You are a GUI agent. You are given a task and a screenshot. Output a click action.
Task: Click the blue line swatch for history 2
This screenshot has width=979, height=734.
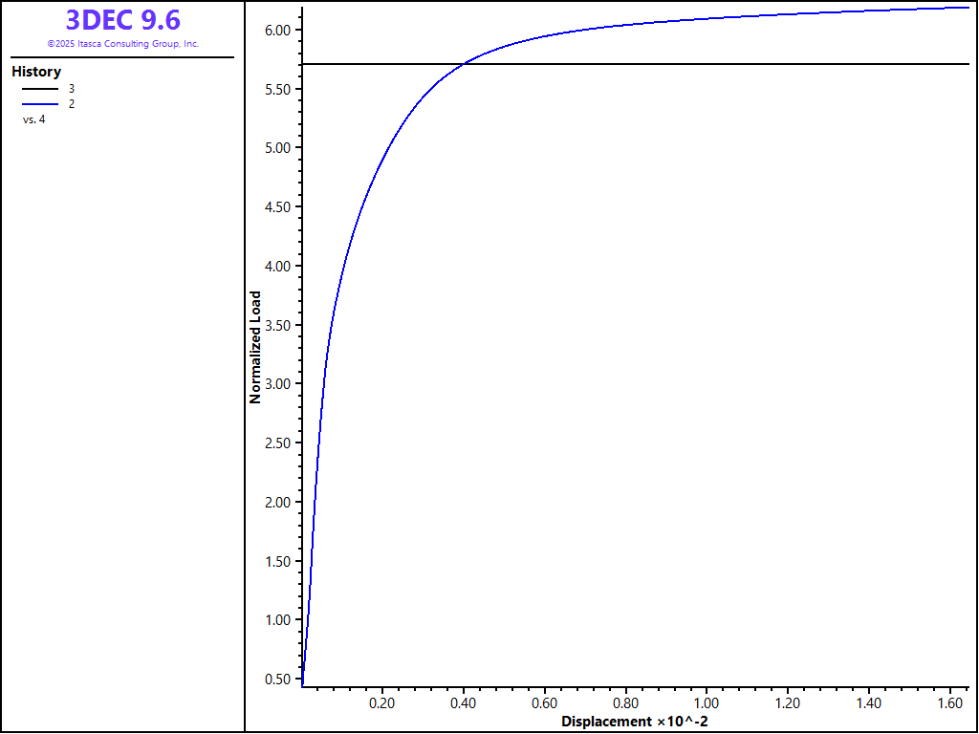40,103
